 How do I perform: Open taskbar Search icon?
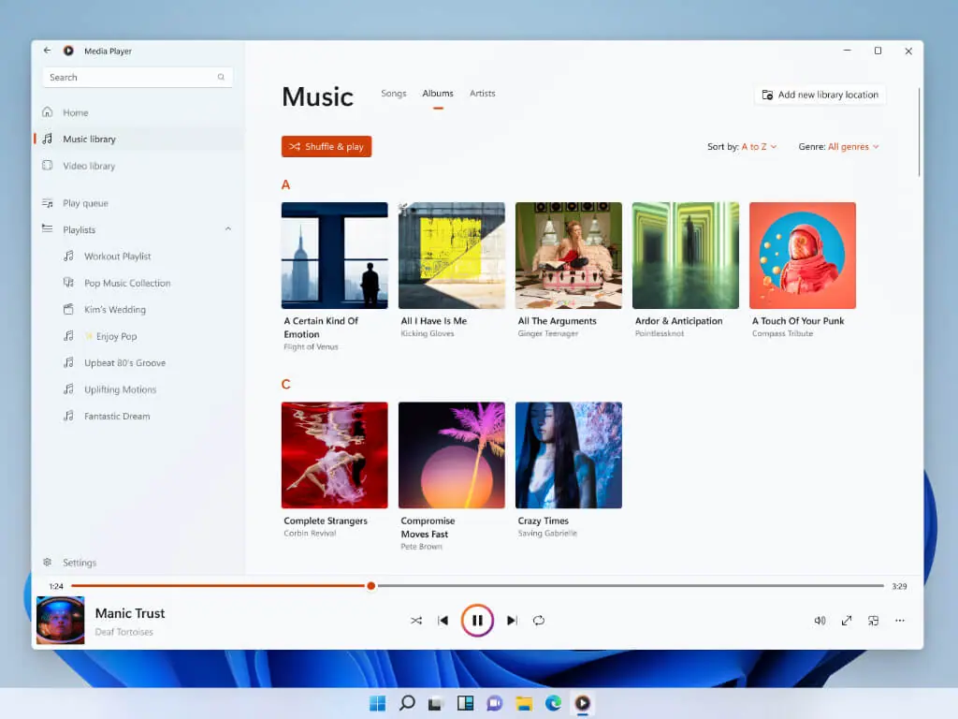[x=407, y=703]
